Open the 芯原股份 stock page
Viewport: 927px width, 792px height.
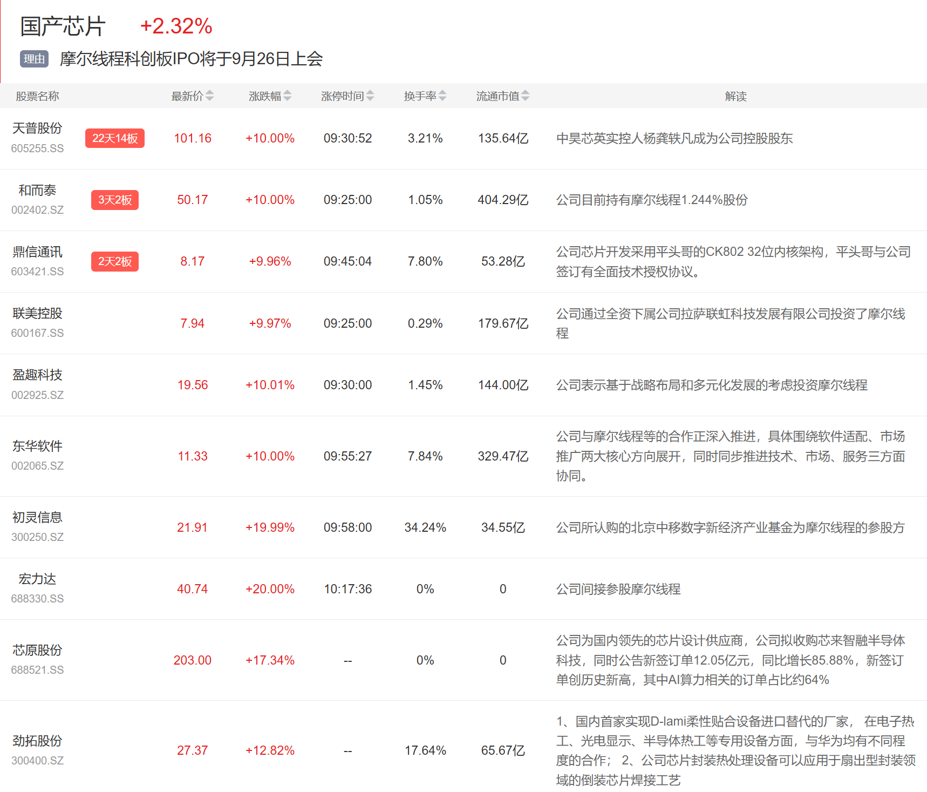tap(37, 650)
